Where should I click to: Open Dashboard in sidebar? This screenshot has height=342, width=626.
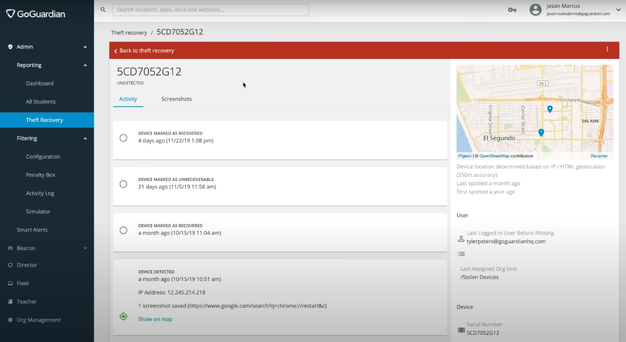[39, 84]
